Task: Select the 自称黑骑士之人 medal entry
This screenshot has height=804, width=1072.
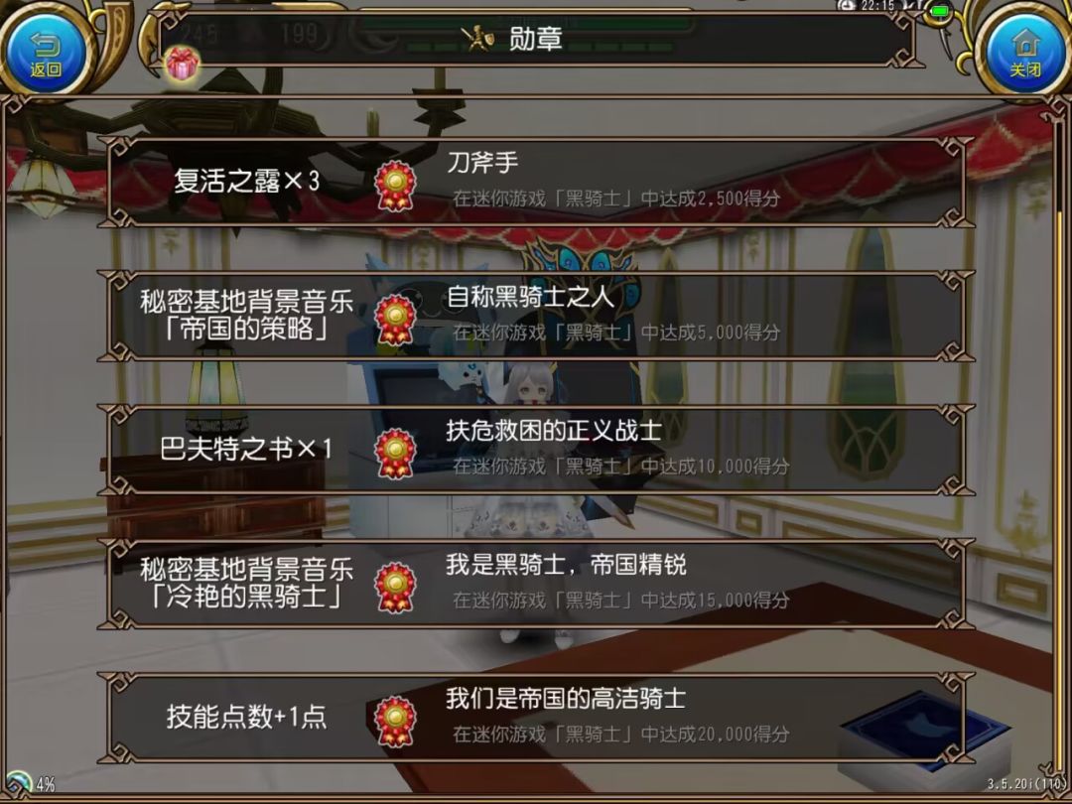Action: [537, 316]
